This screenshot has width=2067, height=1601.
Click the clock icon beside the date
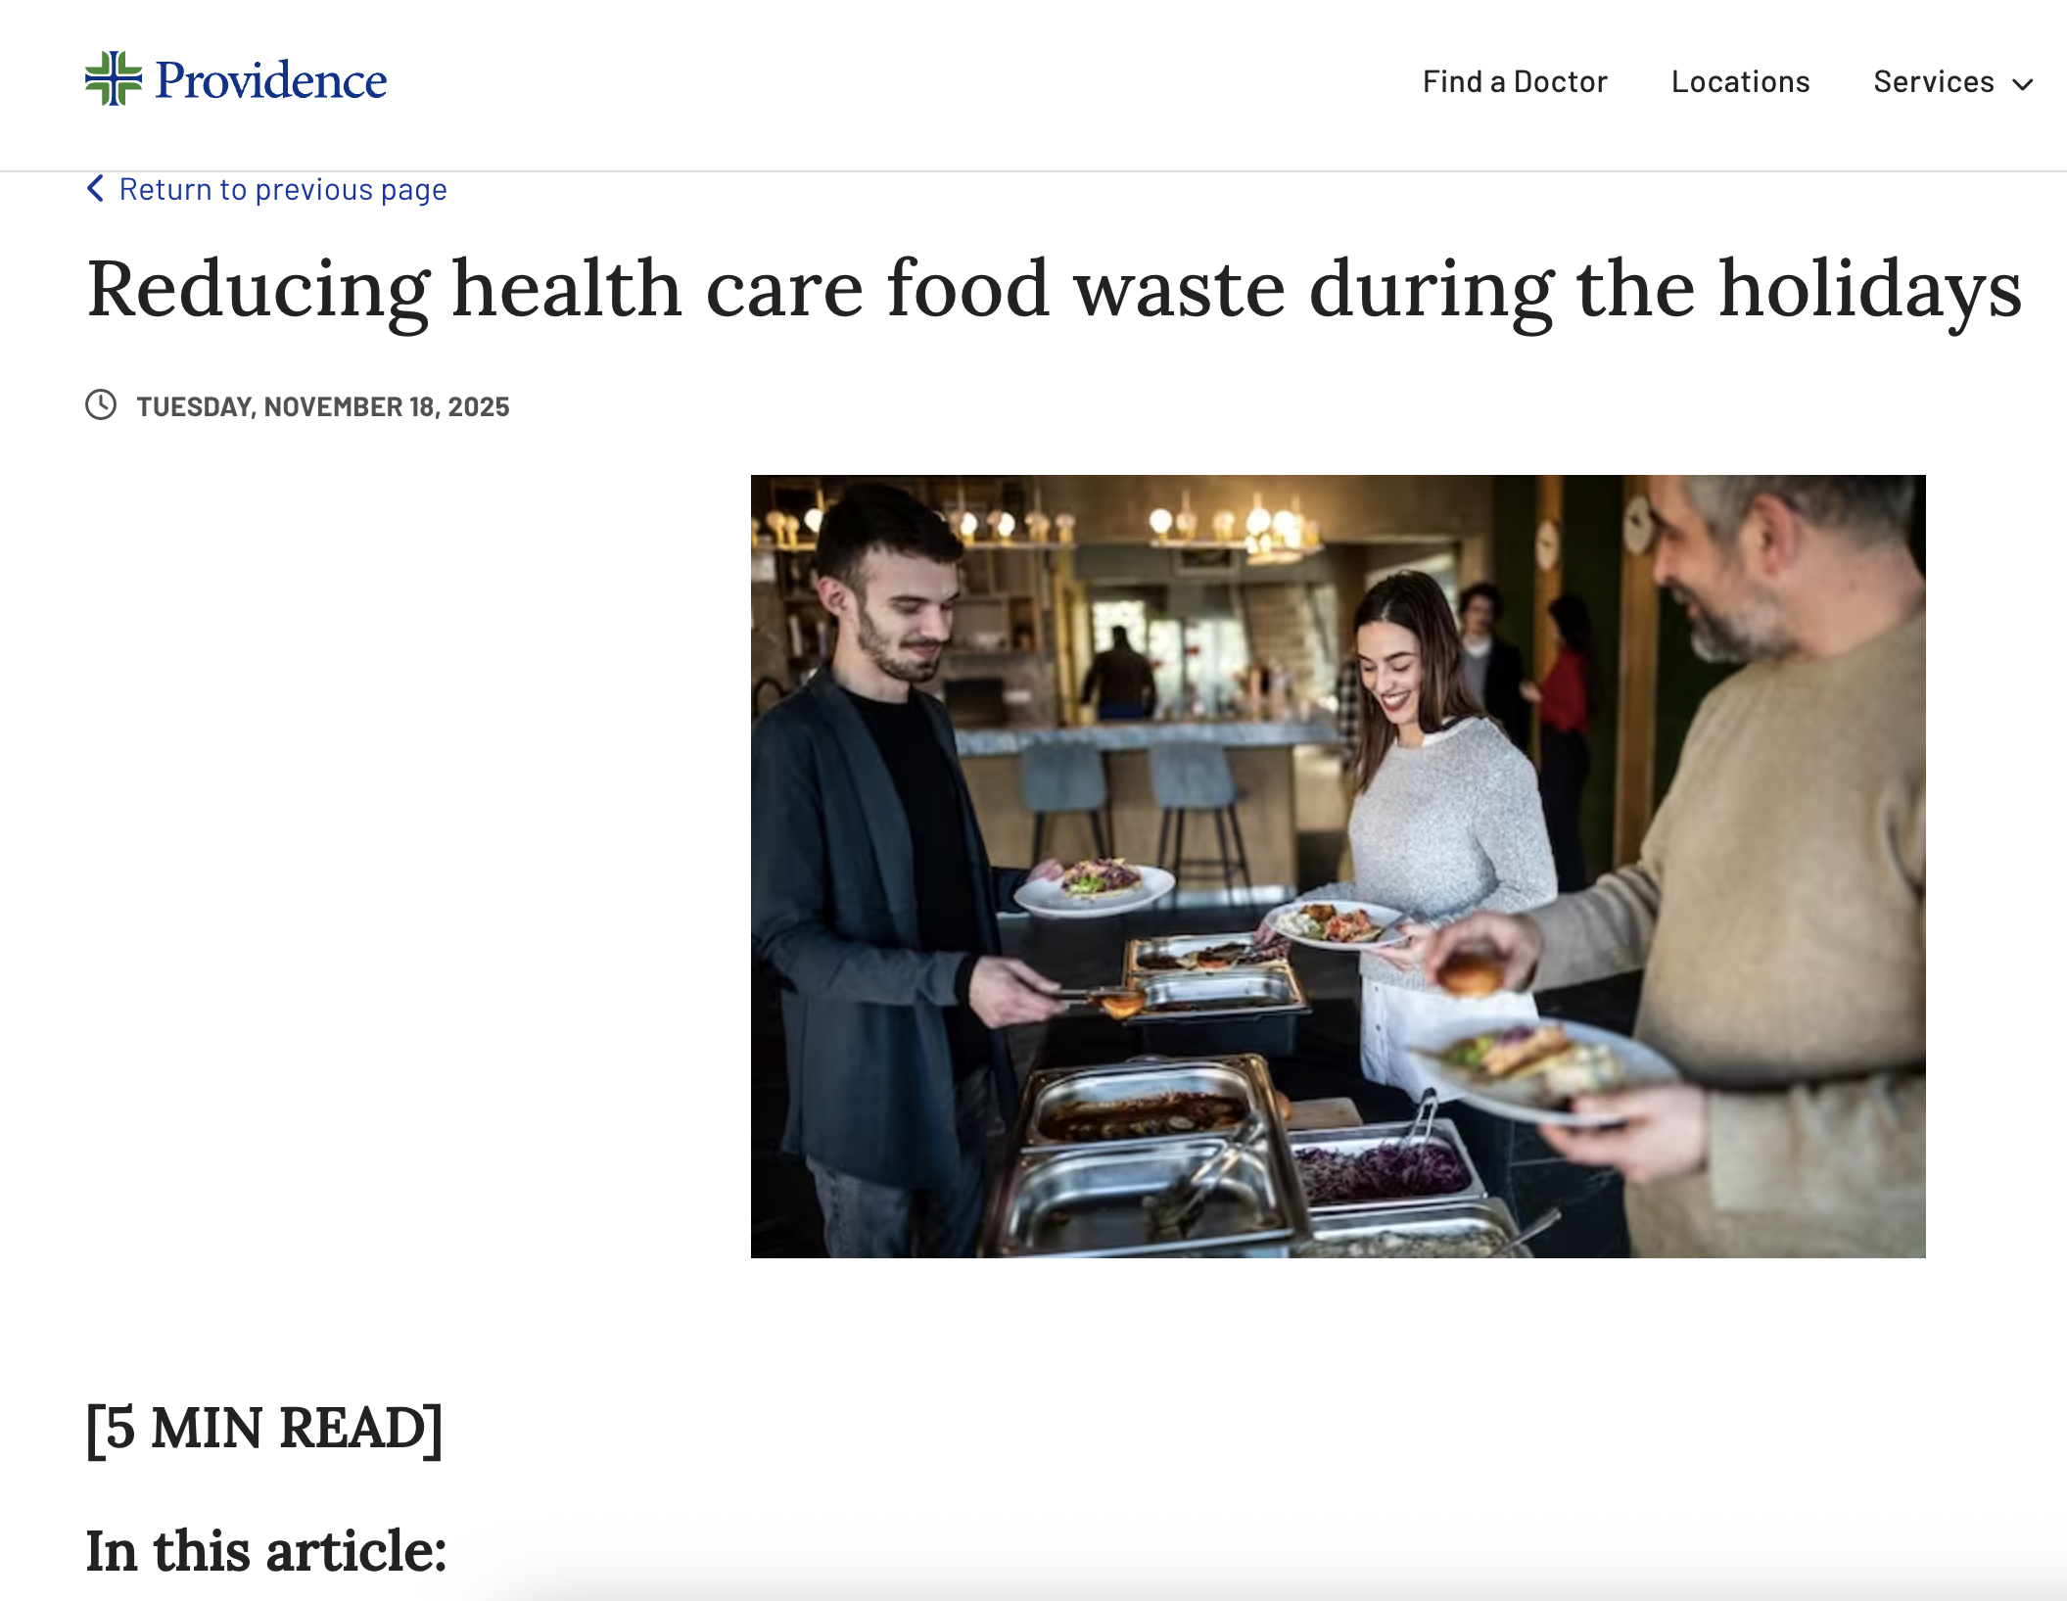101,404
